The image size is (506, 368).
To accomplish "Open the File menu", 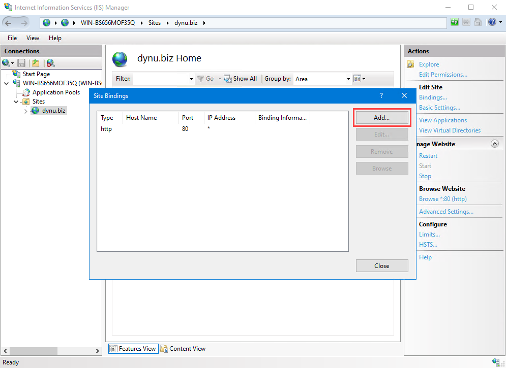I will [x=12, y=38].
